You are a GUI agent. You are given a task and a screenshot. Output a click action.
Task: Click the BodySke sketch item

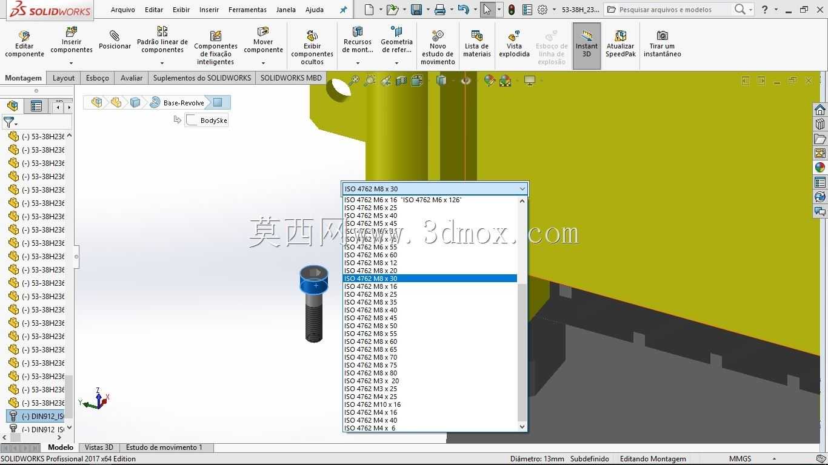pyautogui.click(x=207, y=120)
